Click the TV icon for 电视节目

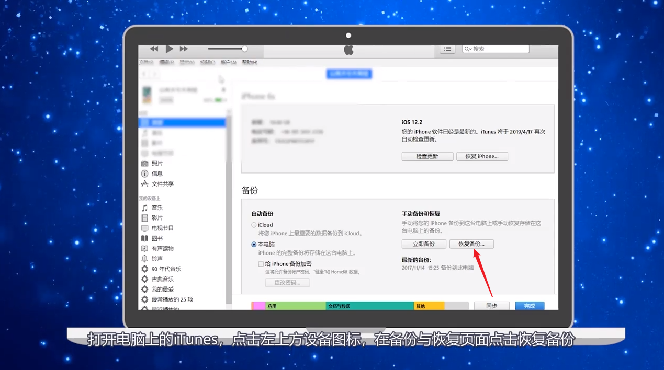[x=145, y=228]
